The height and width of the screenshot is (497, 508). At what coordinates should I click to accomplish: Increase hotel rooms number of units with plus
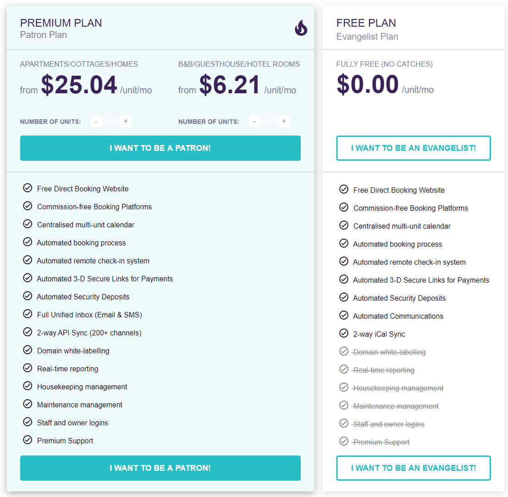point(284,121)
